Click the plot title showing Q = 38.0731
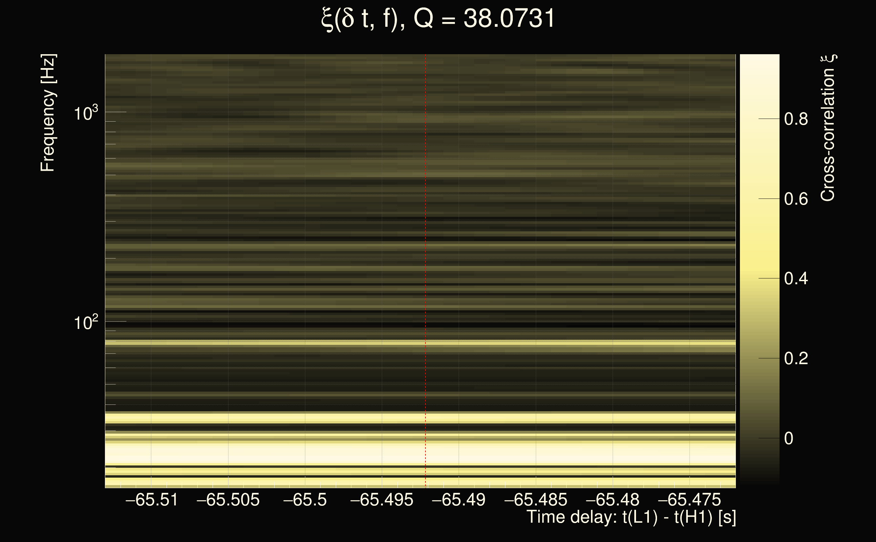Screen dimensions: 876x542 pyautogui.click(x=438, y=19)
